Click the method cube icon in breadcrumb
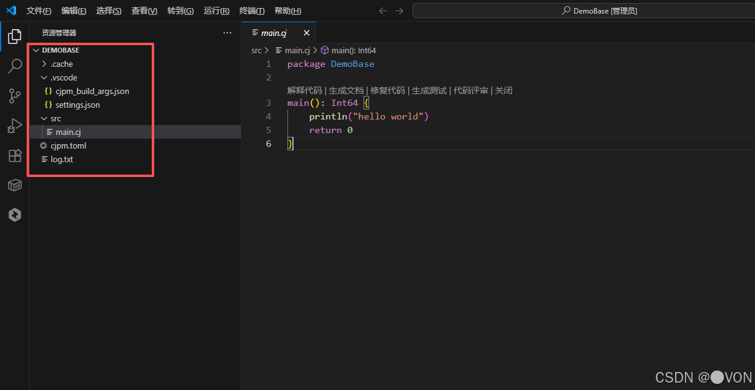 [x=325, y=50]
